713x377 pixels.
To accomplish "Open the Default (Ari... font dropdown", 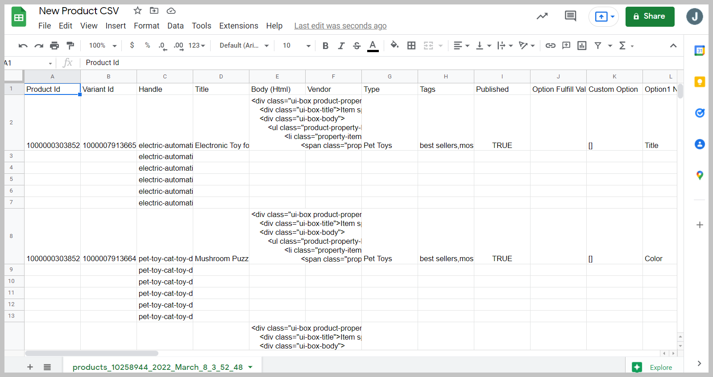I will [244, 45].
